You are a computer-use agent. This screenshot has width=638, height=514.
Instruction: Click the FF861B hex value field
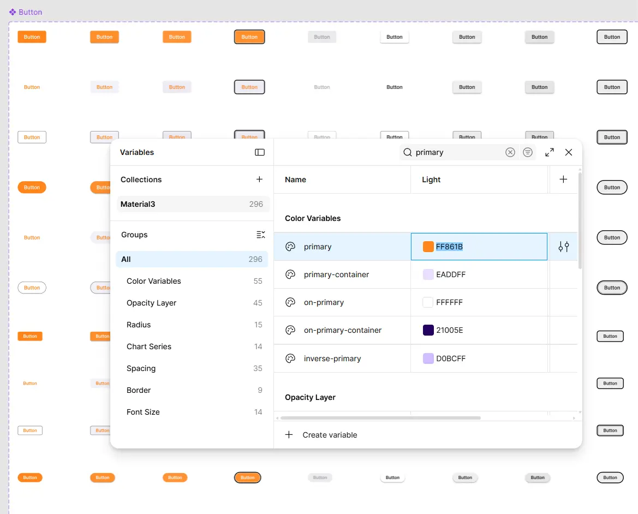[479, 247]
